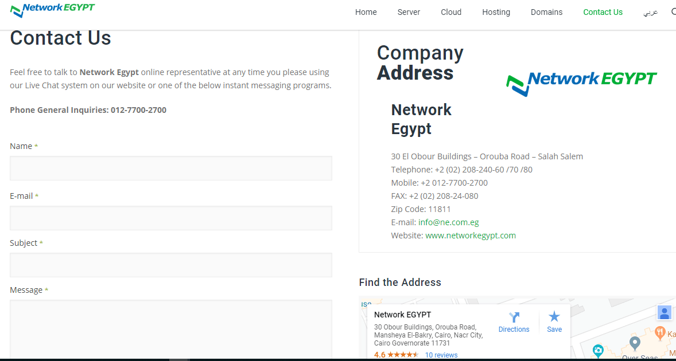
Task: Click the Name input field
Action: click(x=171, y=168)
